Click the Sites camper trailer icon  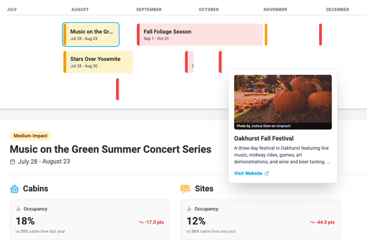185,189
